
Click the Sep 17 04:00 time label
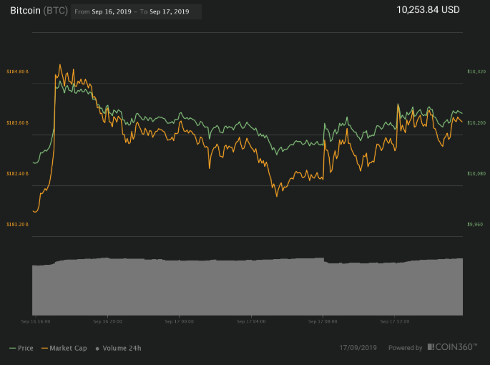tap(251, 321)
